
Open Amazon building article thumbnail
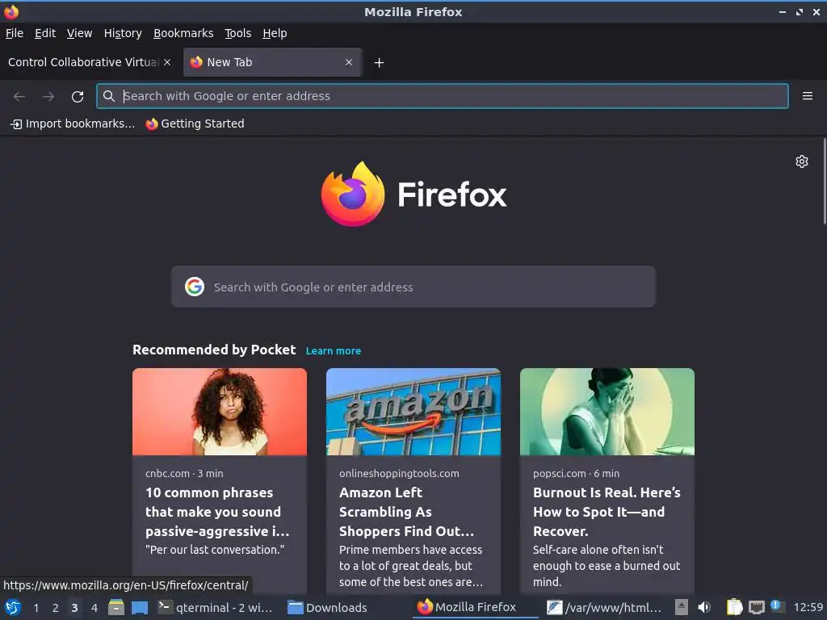413,412
